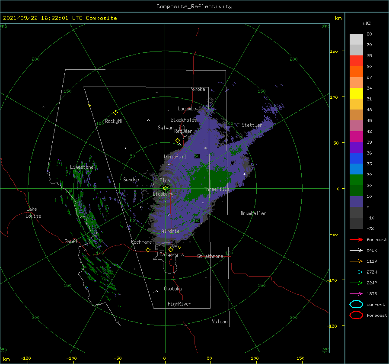
Task: Click the purple 0 to 10 dBZ swatch
Action: [356, 202]
